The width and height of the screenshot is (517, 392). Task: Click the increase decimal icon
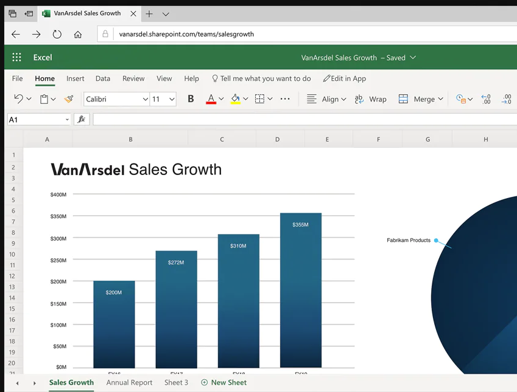[x=486, y=99]
